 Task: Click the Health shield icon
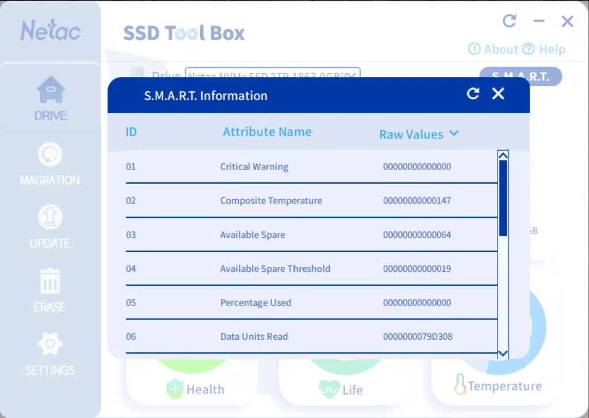(x=175, y=389)
